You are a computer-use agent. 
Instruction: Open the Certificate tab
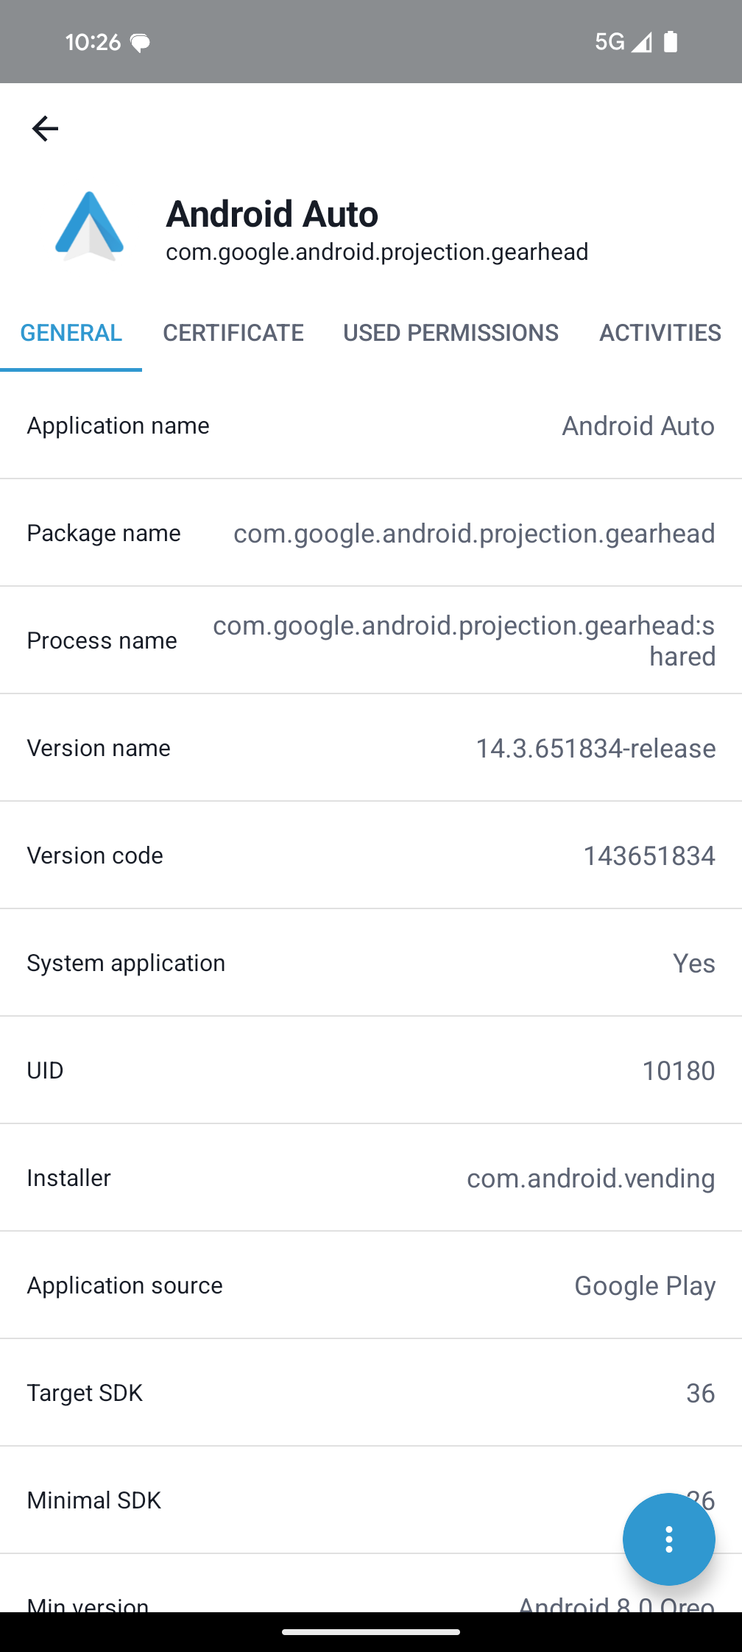point(233,333)
